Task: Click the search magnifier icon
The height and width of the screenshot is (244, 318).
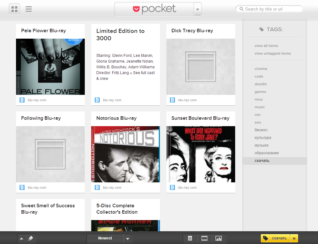Action: point(241,9)
